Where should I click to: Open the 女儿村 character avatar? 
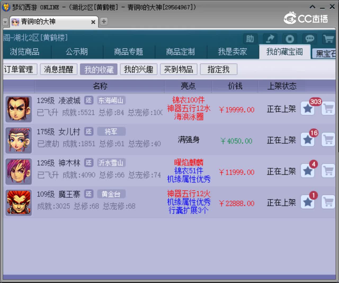(x=19, y=140)
